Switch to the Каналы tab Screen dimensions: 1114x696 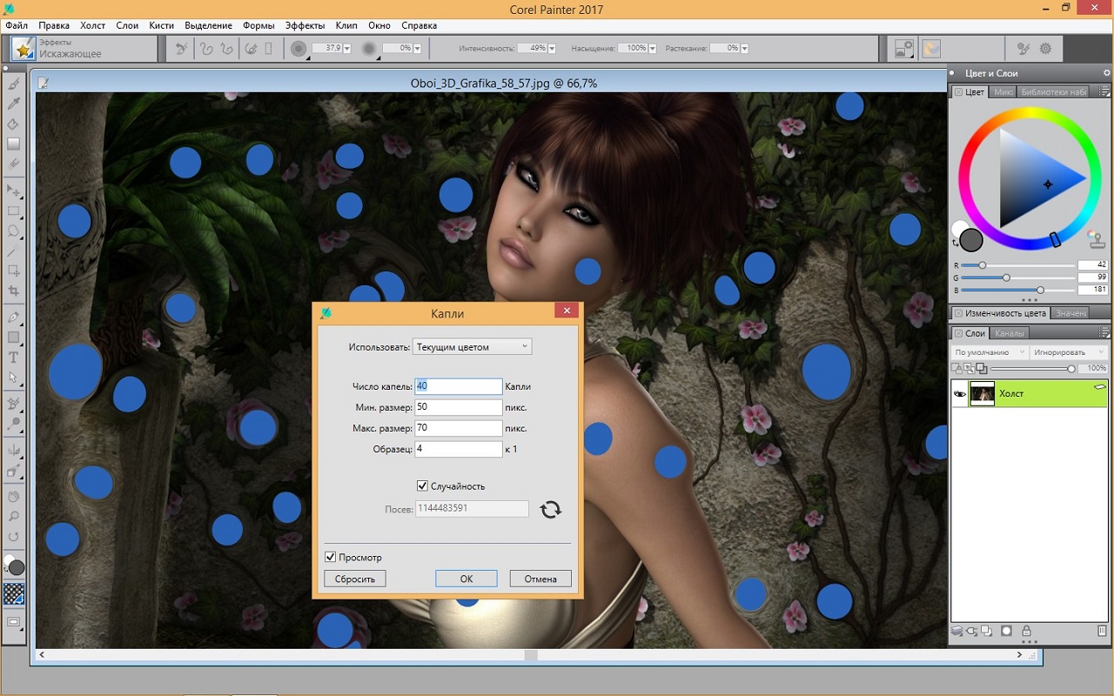[1010, 333]
